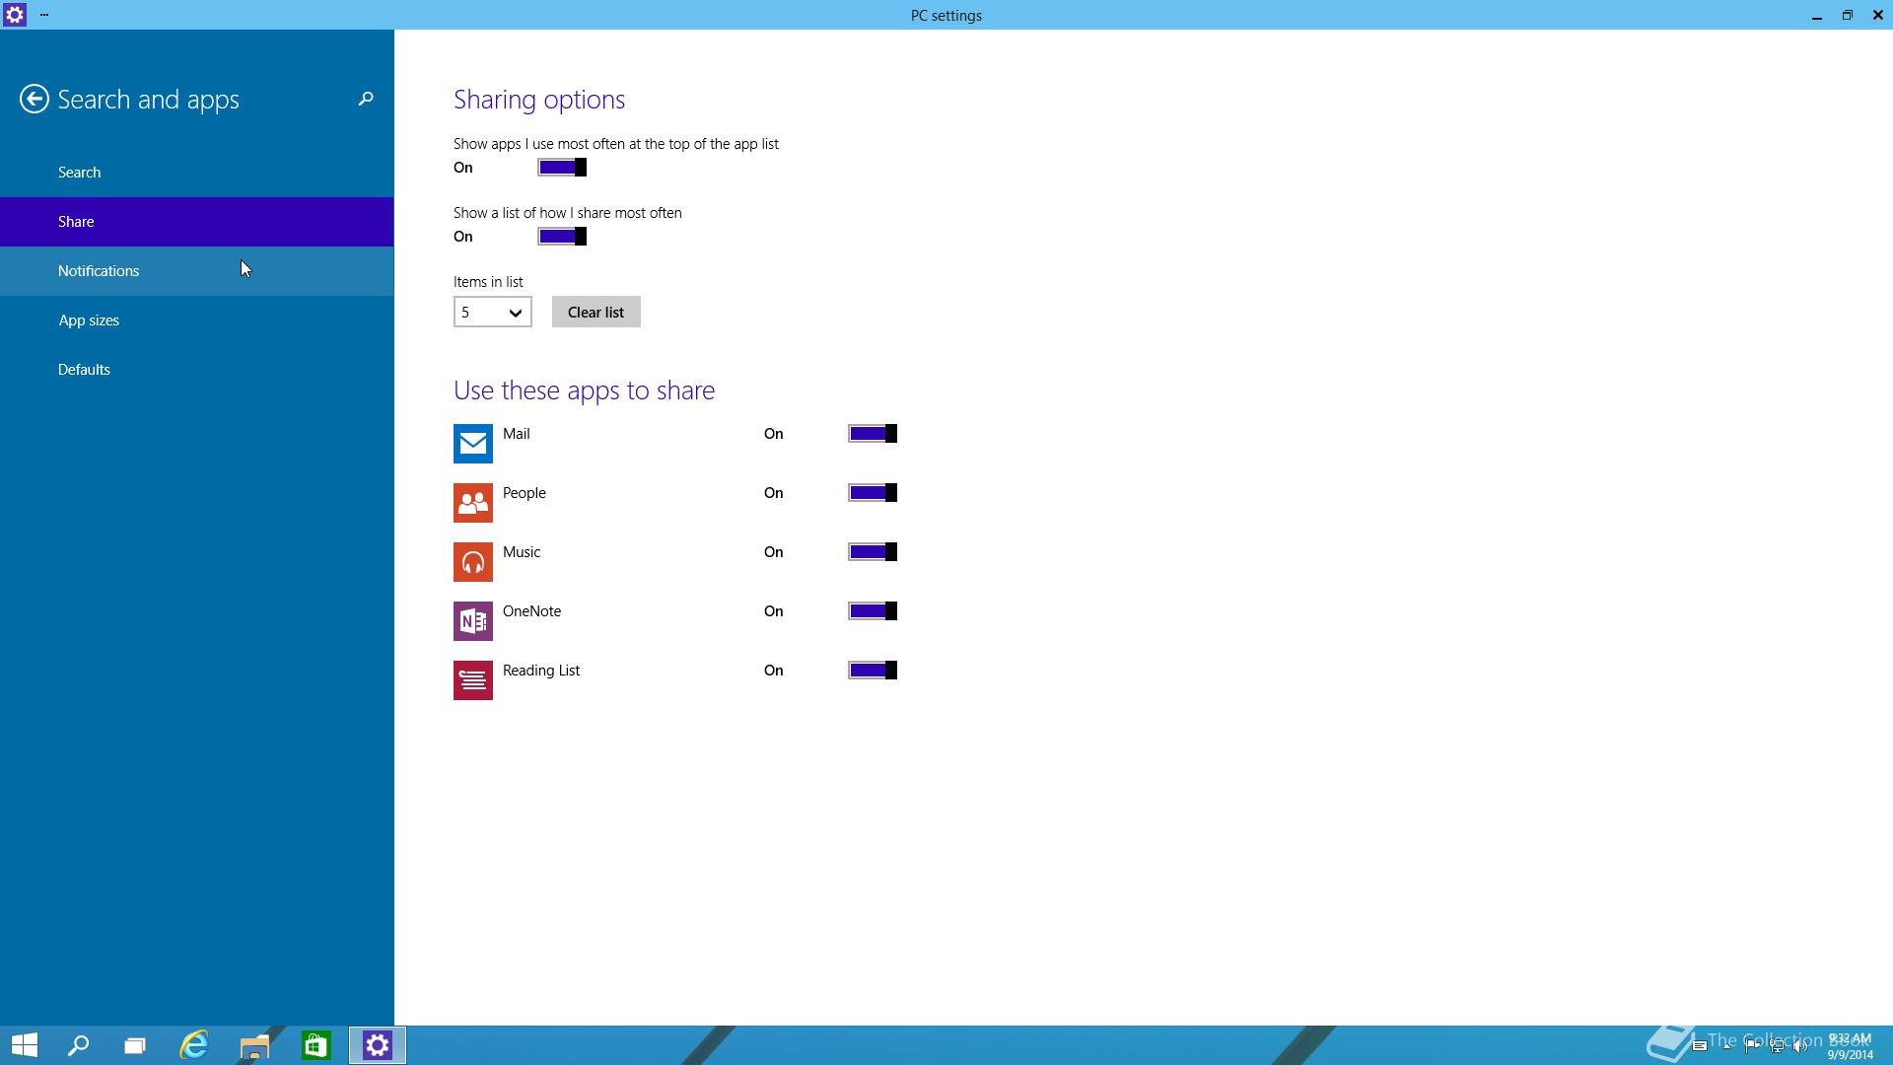Open the Store app from the taskbar
The width and height of the screenshot is (1893, 1065).
(315, 1045)
